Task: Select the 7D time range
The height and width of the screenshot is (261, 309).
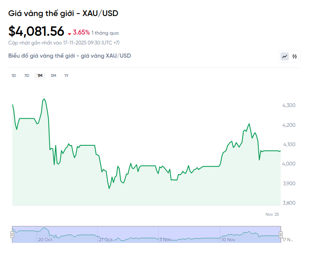Action: [x=27, y=75]
